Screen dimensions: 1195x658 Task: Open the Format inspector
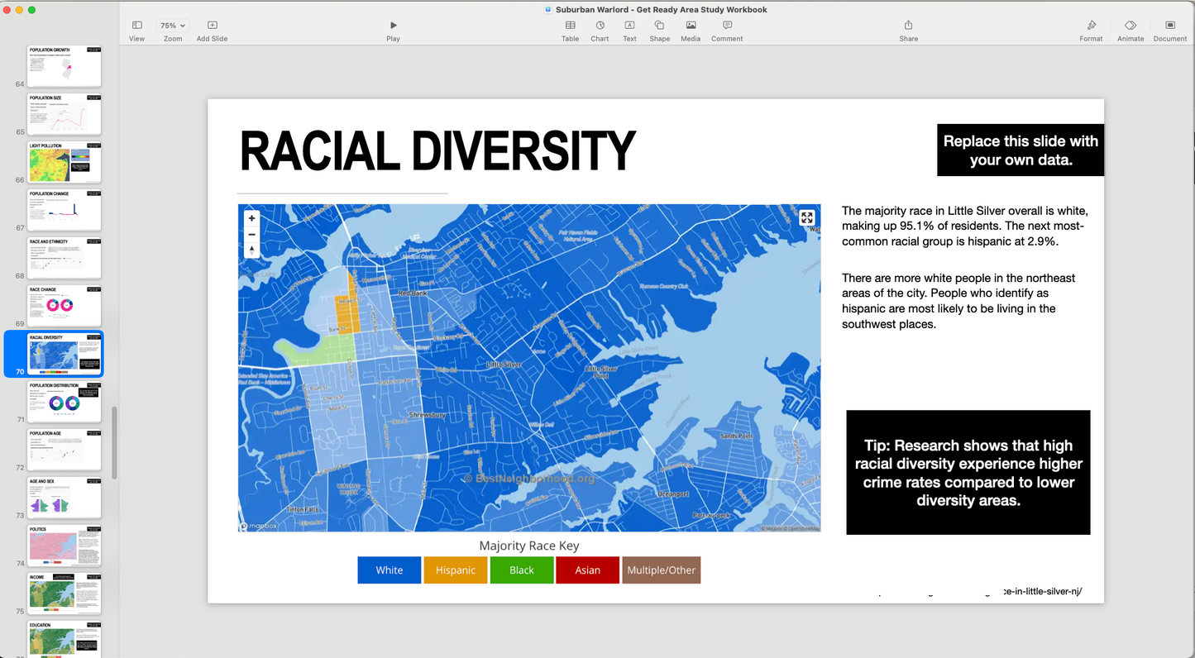pos(1091,31)
